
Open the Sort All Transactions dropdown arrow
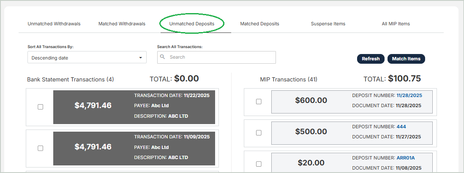click(140, 58)
